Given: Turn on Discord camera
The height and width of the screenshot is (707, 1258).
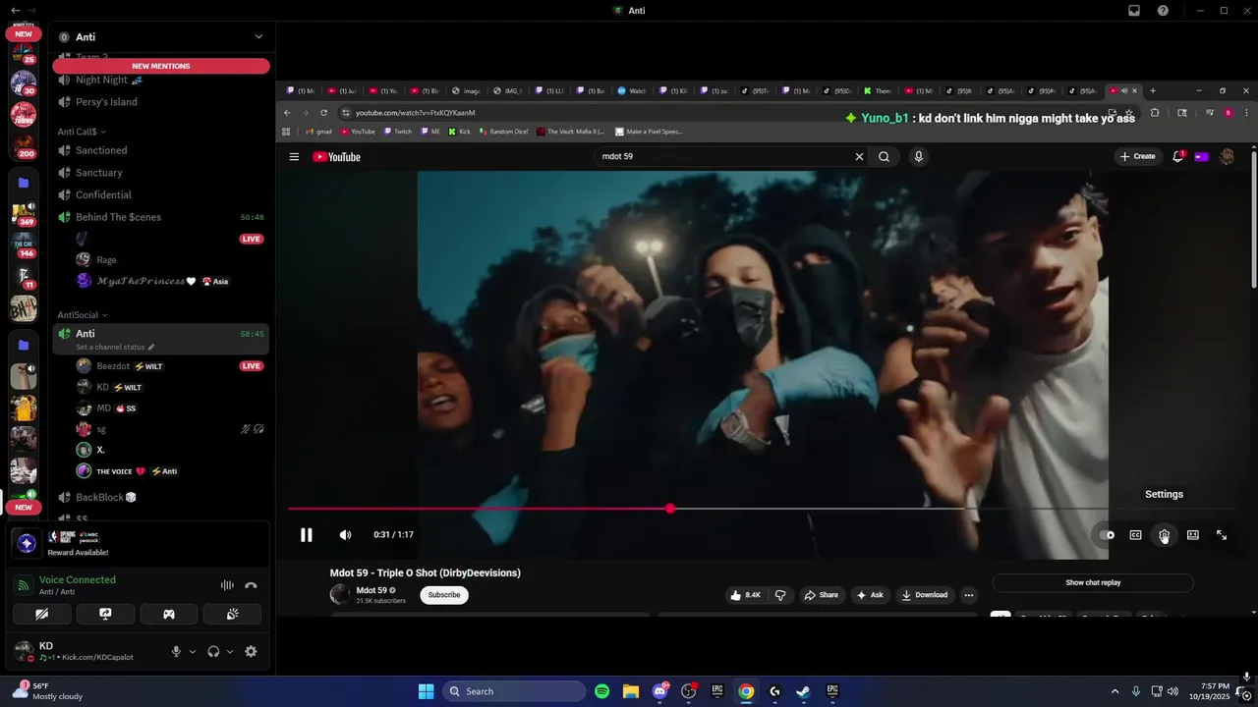Looking at the screenshot, I should click(x=42, y=614).
